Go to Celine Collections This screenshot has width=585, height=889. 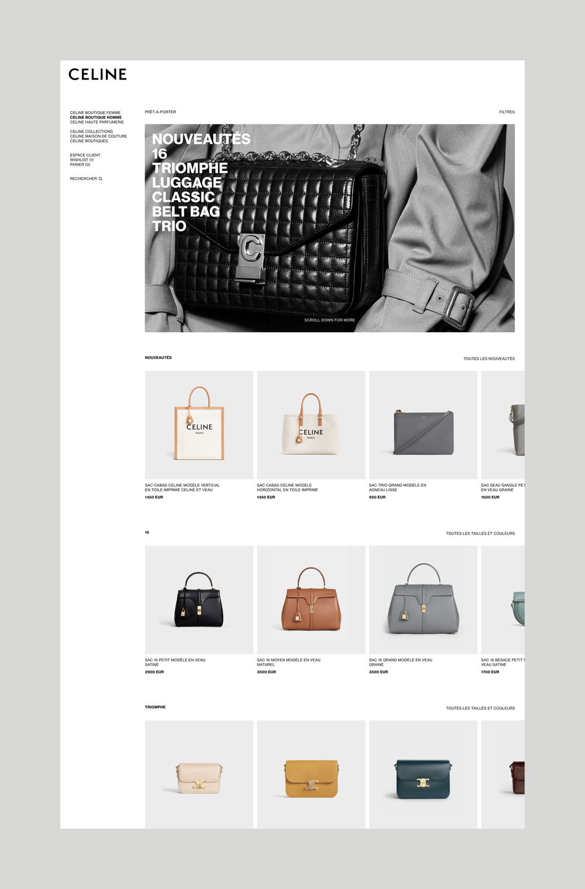point(91,132)
